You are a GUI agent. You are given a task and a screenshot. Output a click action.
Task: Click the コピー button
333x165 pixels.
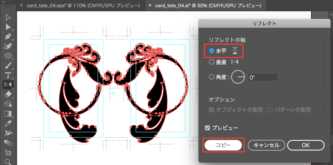tap(224, 145)
